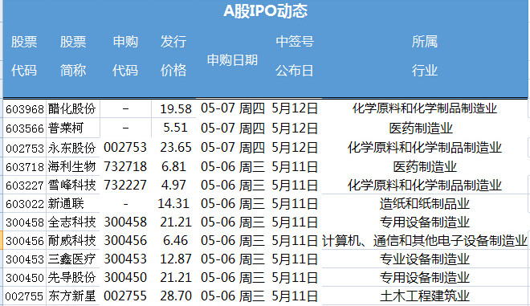Click the 21.21 price in 先导股份 row
This screenshot has height=306, width=530.
pyautogui.click(x=176, y=278)
